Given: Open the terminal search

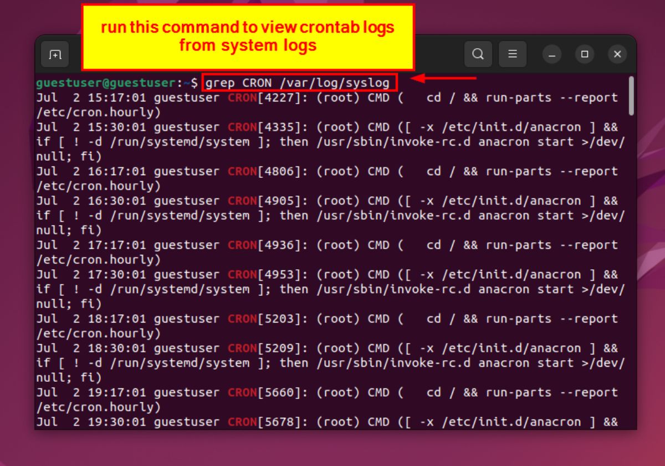Looking at the screenshot, I should 478,54.
